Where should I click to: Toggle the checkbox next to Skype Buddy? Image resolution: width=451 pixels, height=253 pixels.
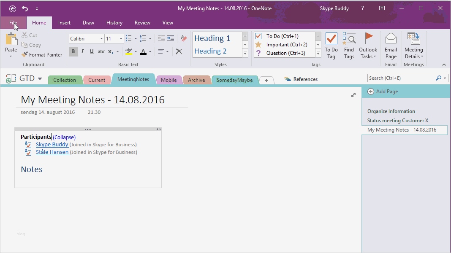coord(28,144)
